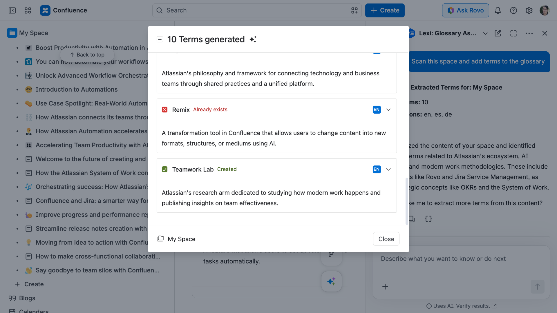Screen dimensions: 557x313
Task: Open Ask Rovo assistant
Action: point(465,10)
